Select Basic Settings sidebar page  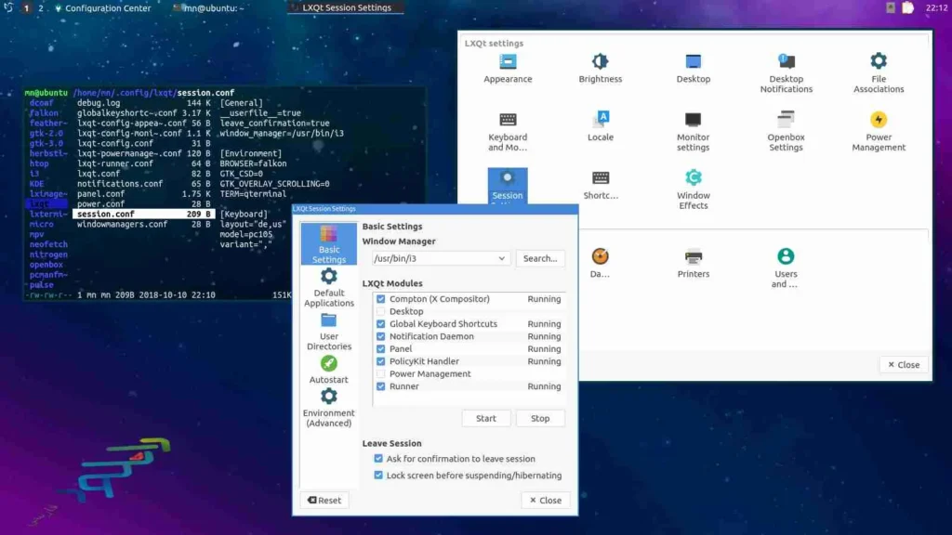328,244
